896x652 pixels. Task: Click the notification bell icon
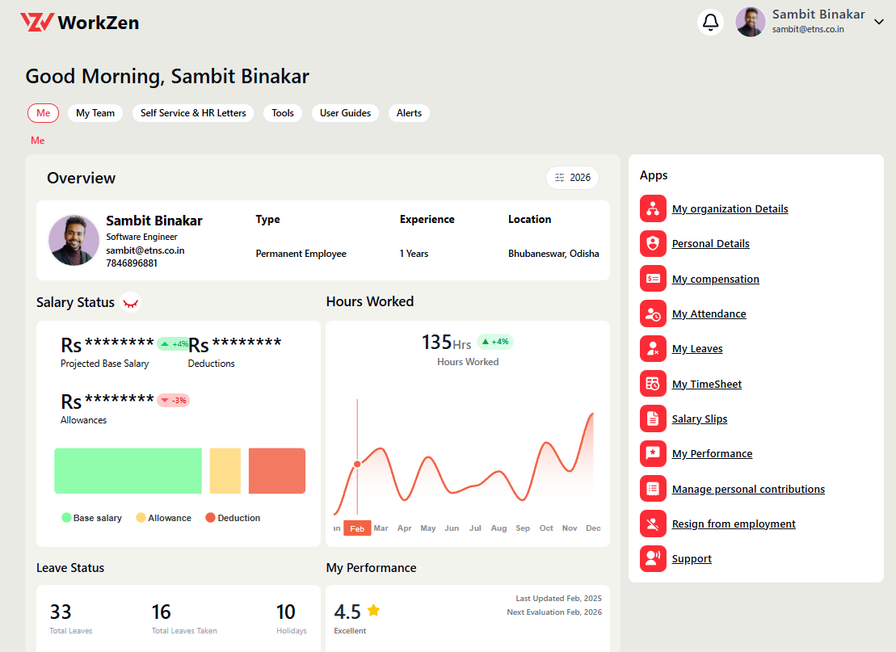click(710, 22)
